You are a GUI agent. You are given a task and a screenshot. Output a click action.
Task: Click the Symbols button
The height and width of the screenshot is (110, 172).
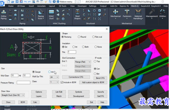(x=79, y=92)
